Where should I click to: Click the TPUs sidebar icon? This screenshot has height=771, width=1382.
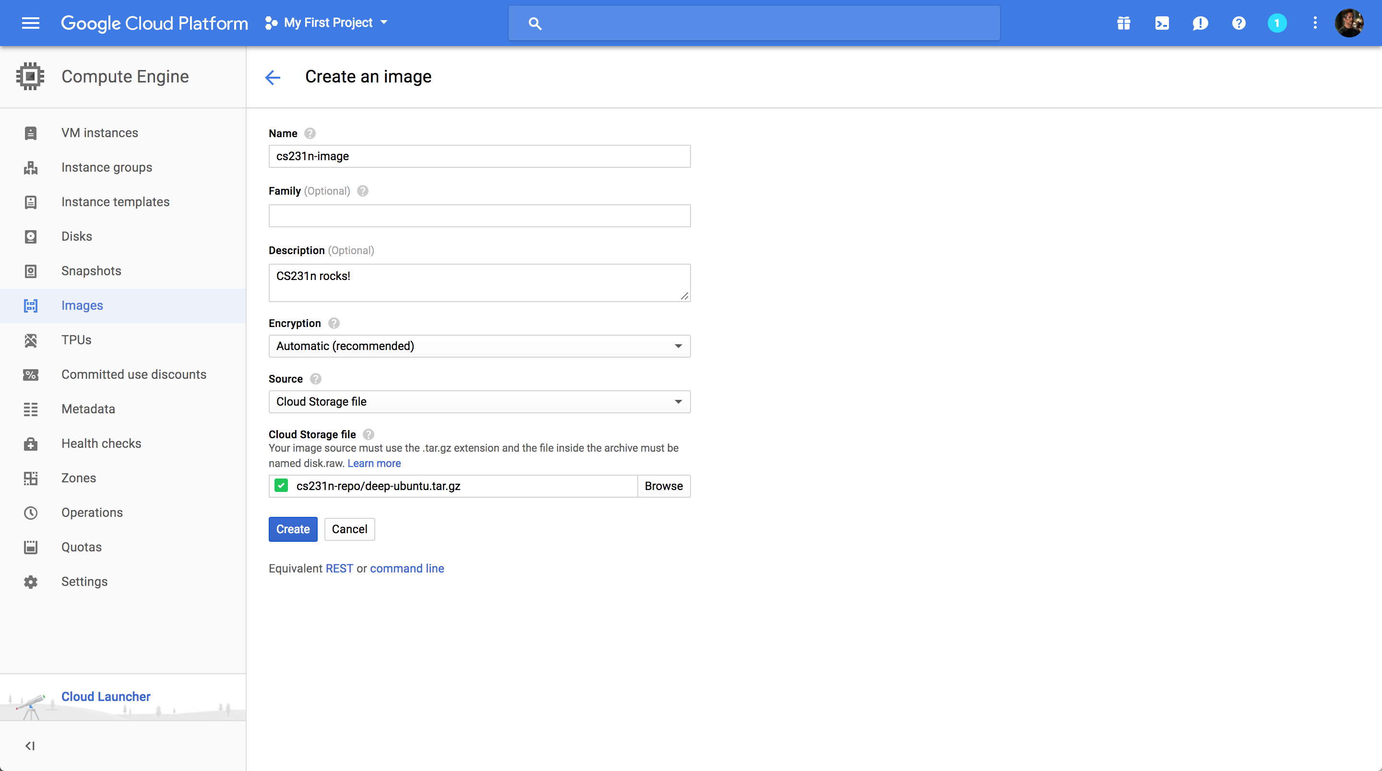click(31, 340)
